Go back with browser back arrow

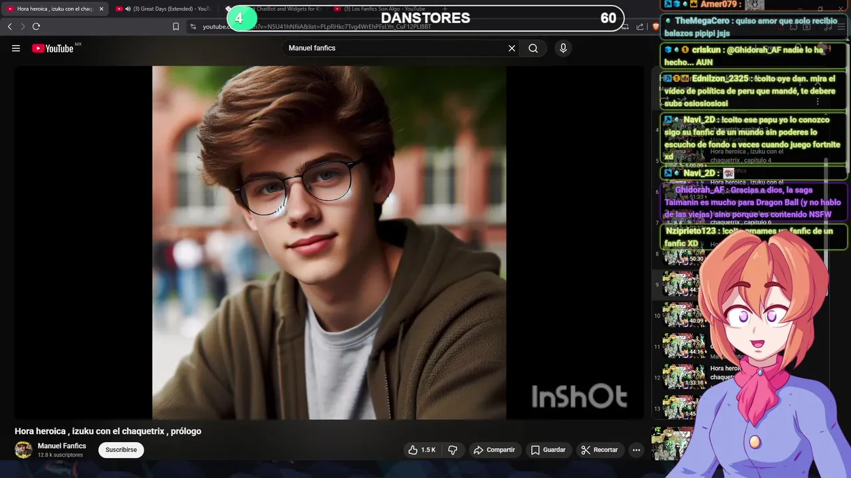click(9, 27)
